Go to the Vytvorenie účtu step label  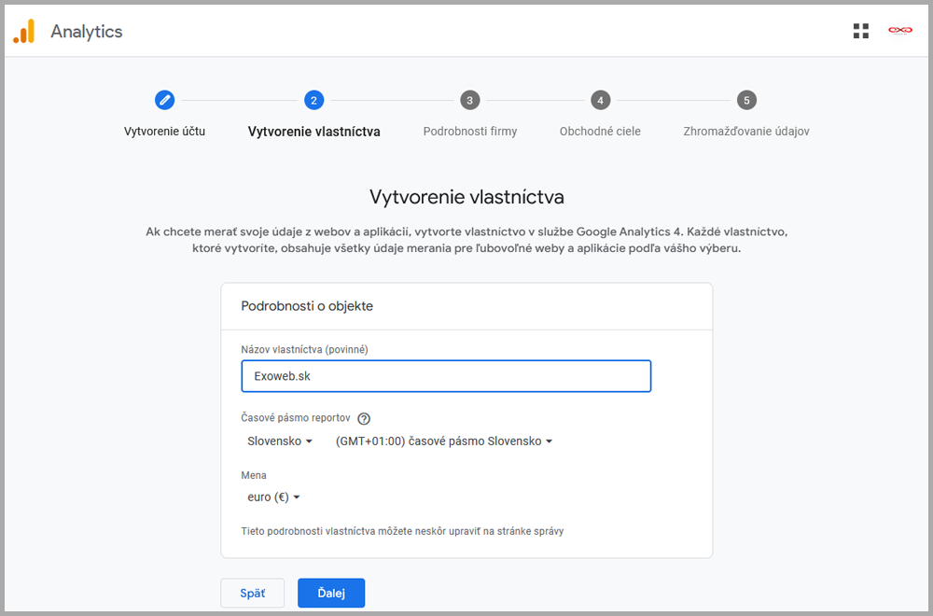coord(164,132)
